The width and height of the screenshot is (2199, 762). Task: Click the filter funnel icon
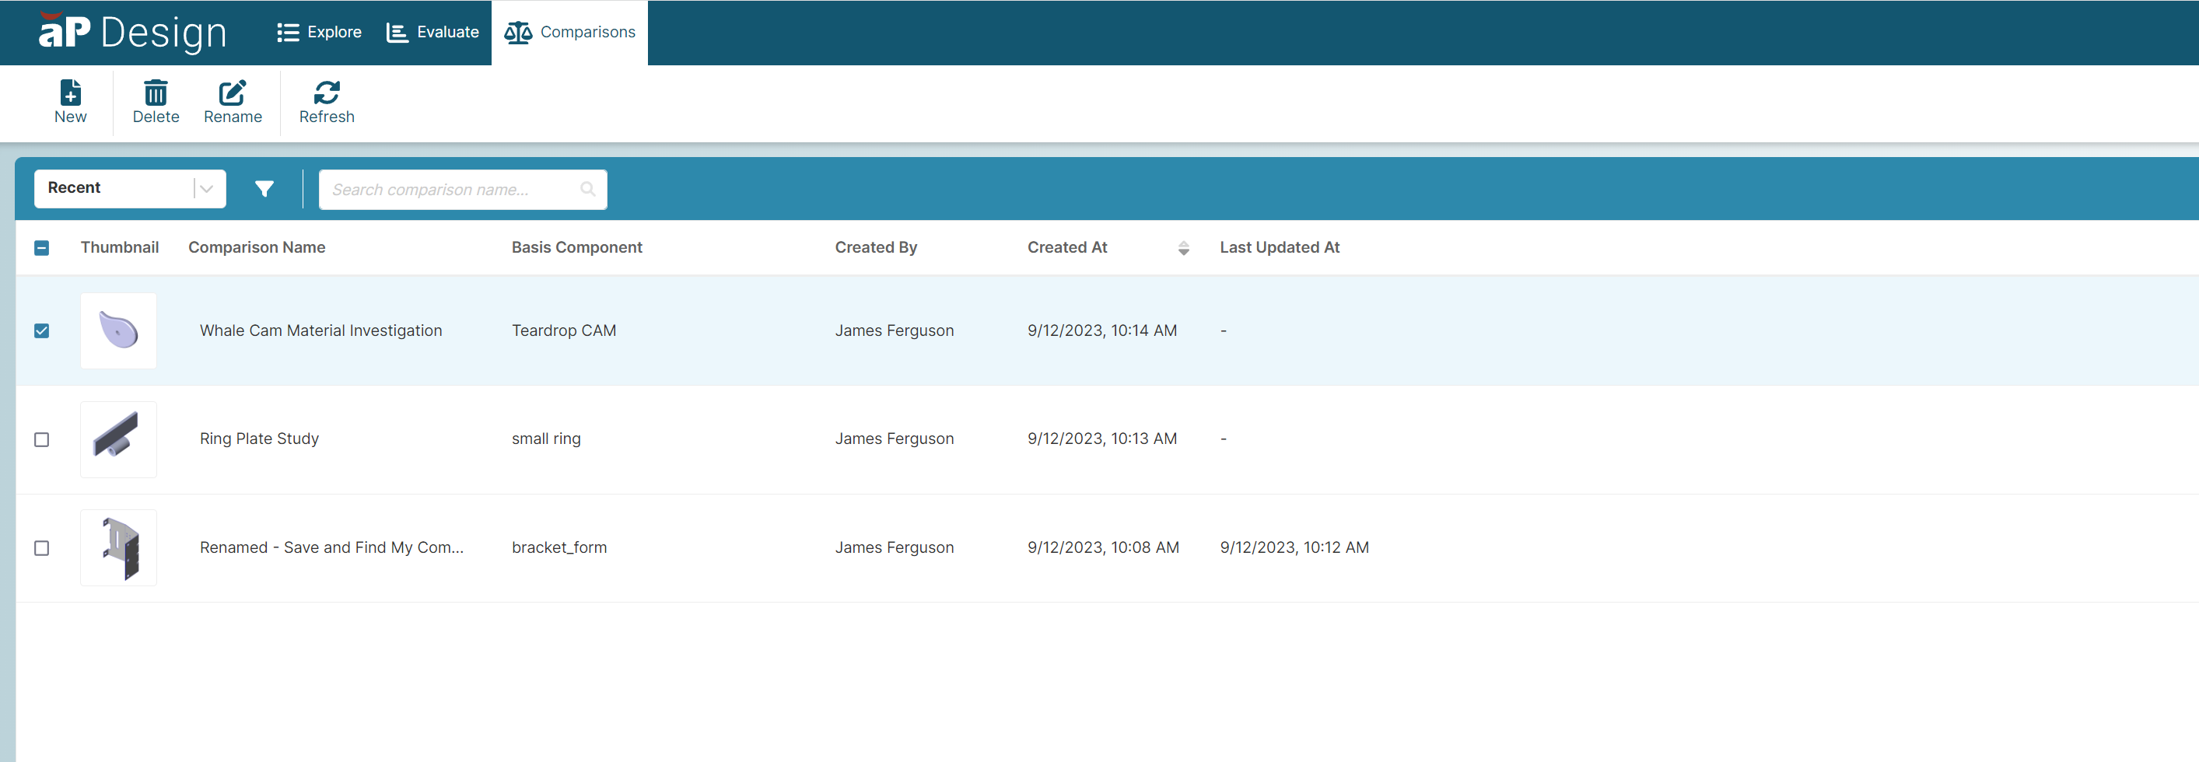[x=264, y=189]
